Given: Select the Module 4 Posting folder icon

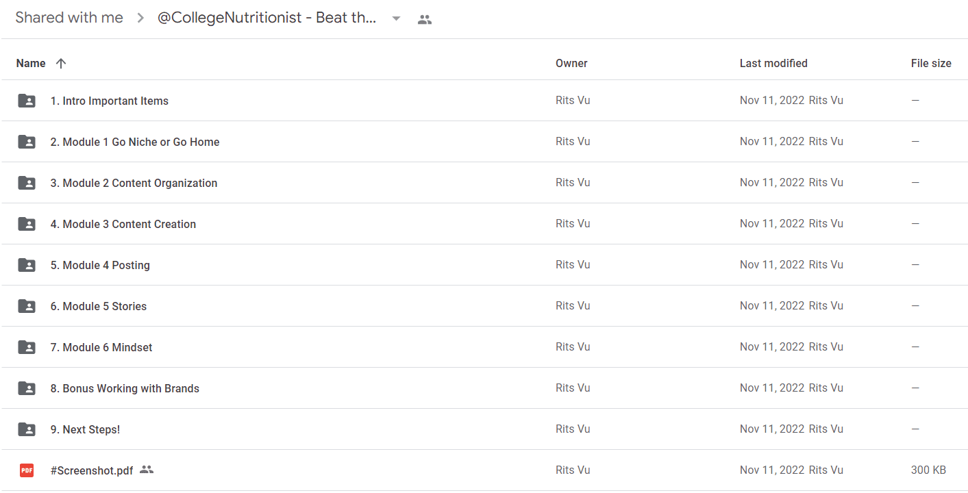Looking at the screenshot, I should tap(27, 265).
